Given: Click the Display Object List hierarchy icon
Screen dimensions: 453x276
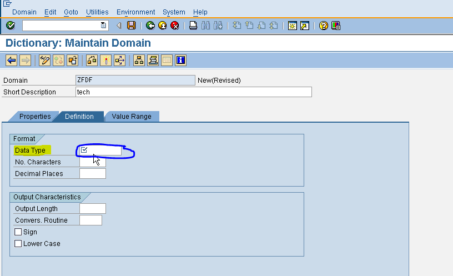Looking at the screenshot, I should point(139,61).
